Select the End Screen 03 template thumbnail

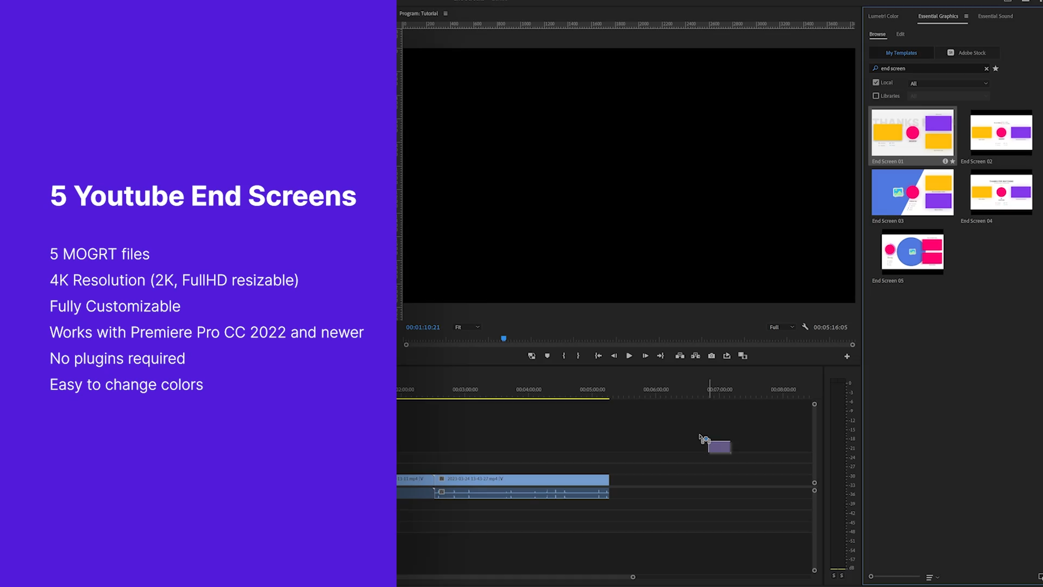[x=912, y=192]
